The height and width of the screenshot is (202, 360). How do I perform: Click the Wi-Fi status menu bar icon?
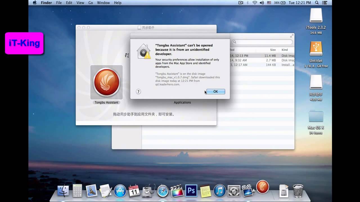(x=255, y=3)
